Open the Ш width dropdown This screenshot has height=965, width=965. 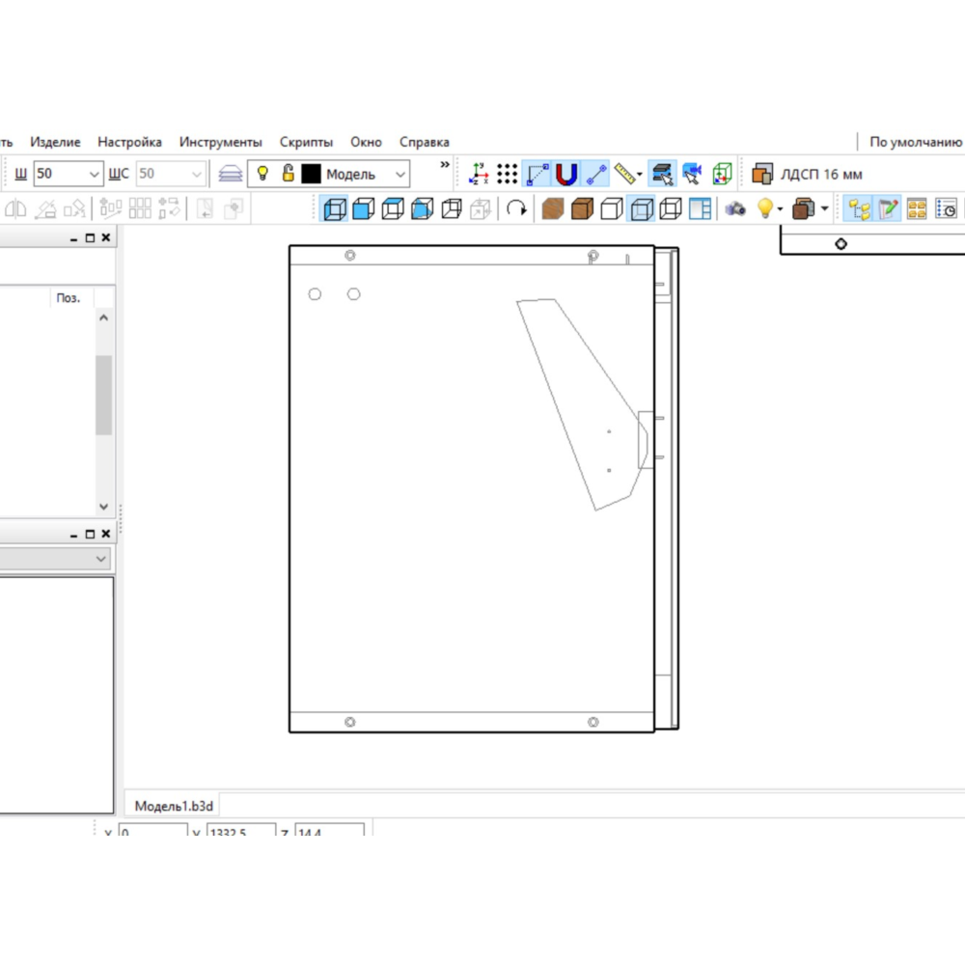(94, 175)
